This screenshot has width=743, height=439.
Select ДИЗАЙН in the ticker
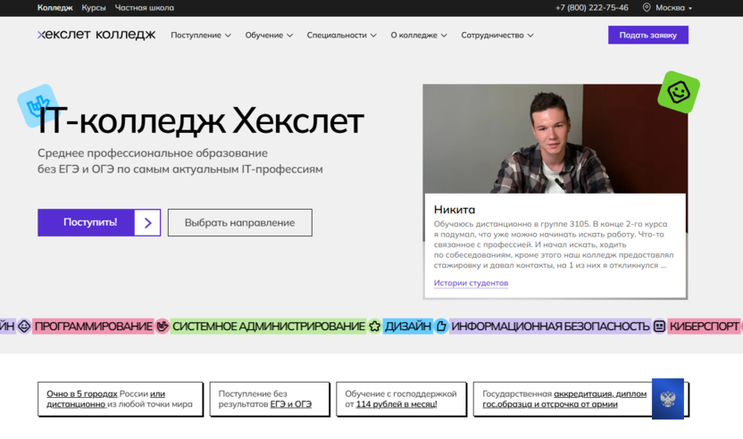click(x=407, y=326)
